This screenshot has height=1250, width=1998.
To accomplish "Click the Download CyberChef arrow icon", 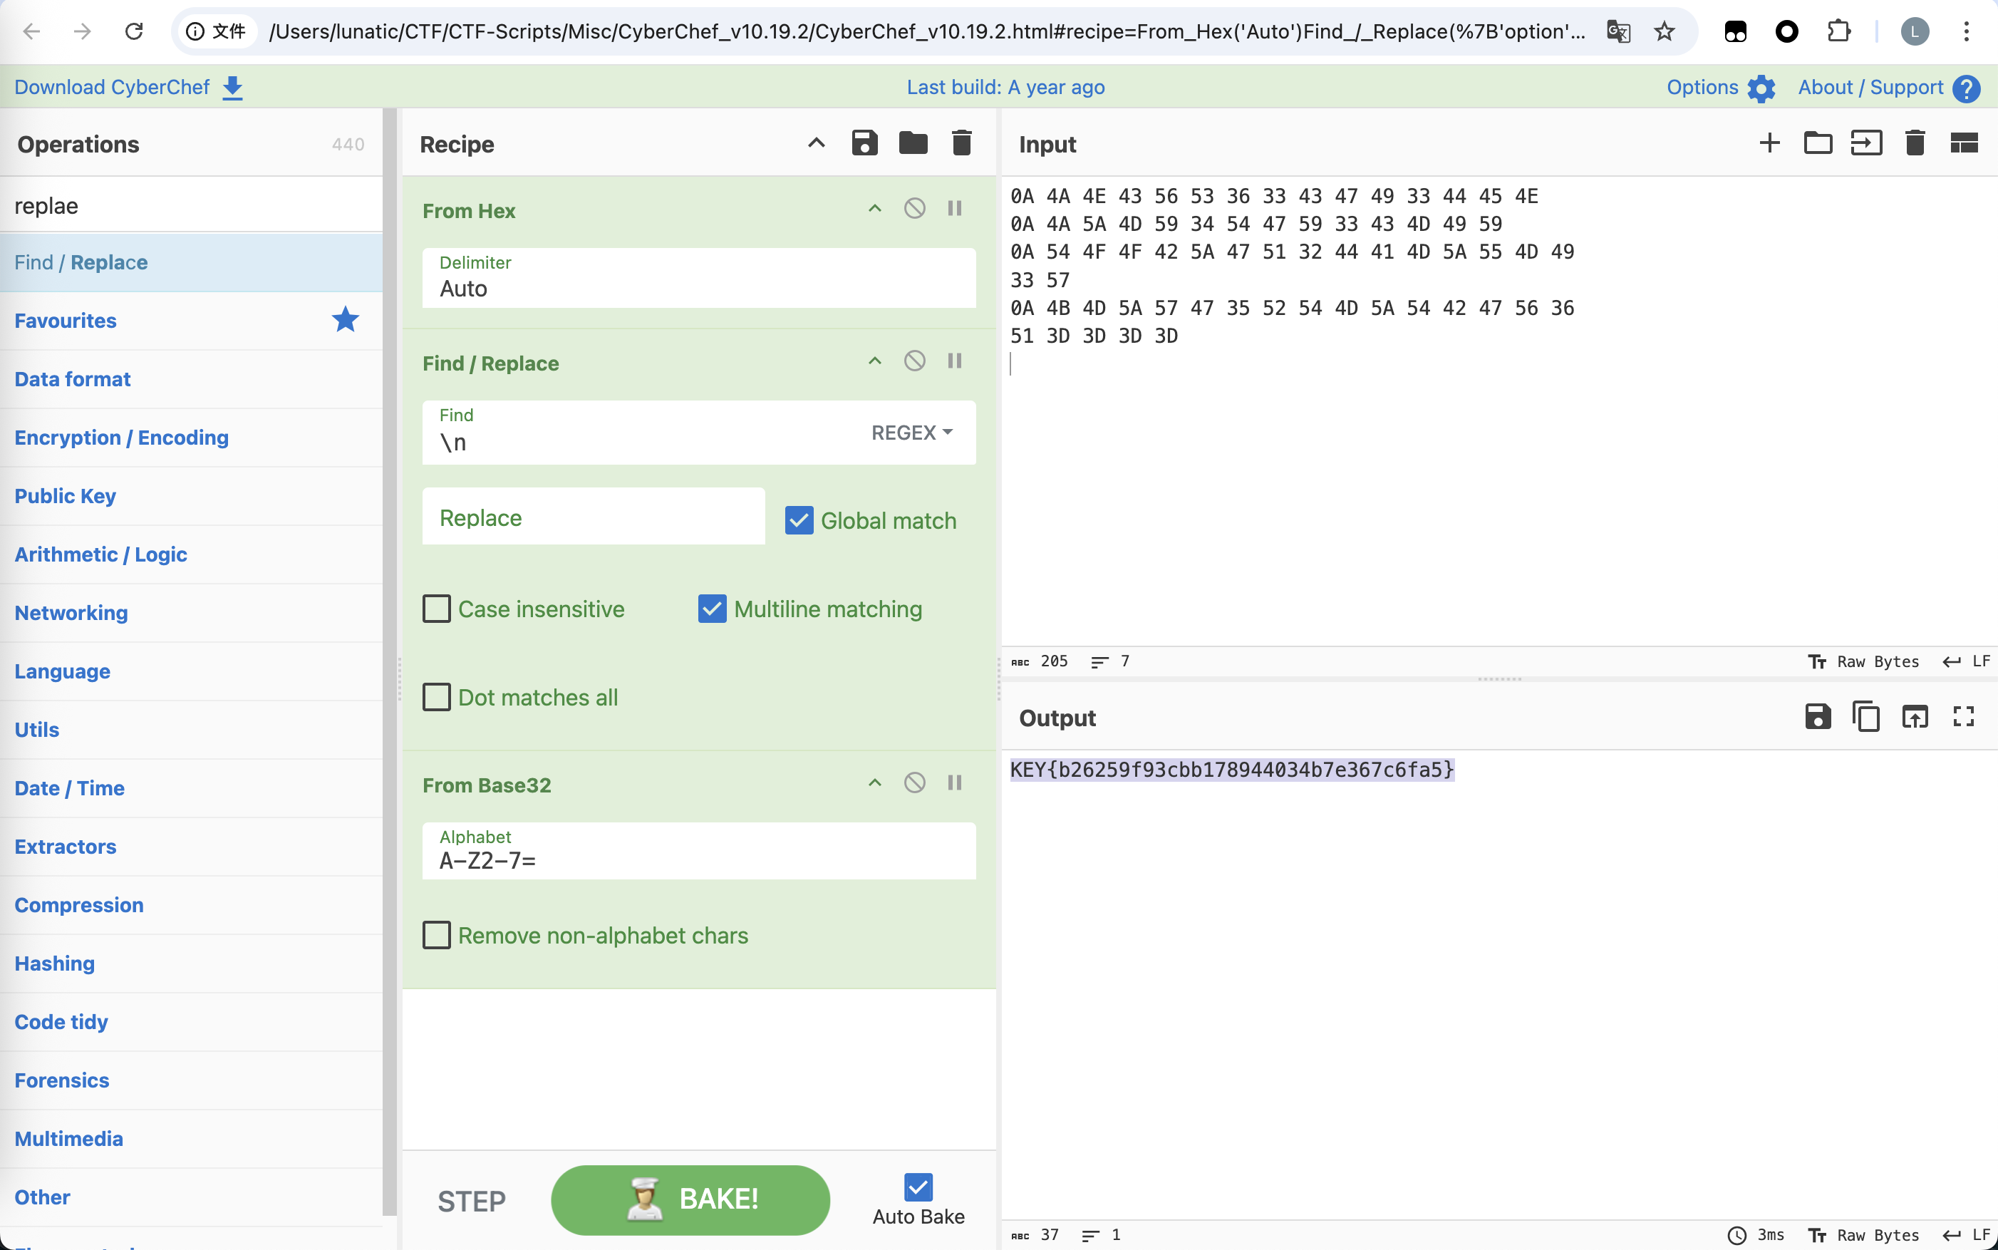I will point(233,88).
